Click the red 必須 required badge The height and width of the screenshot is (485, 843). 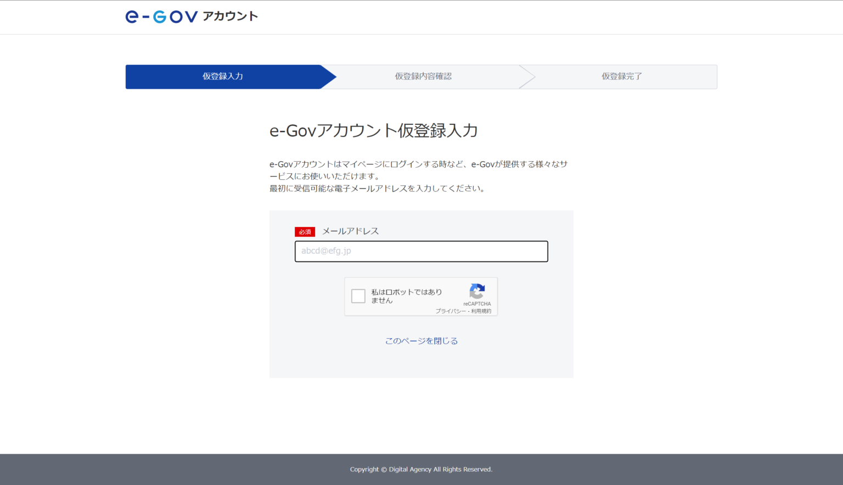click(305, 232)
